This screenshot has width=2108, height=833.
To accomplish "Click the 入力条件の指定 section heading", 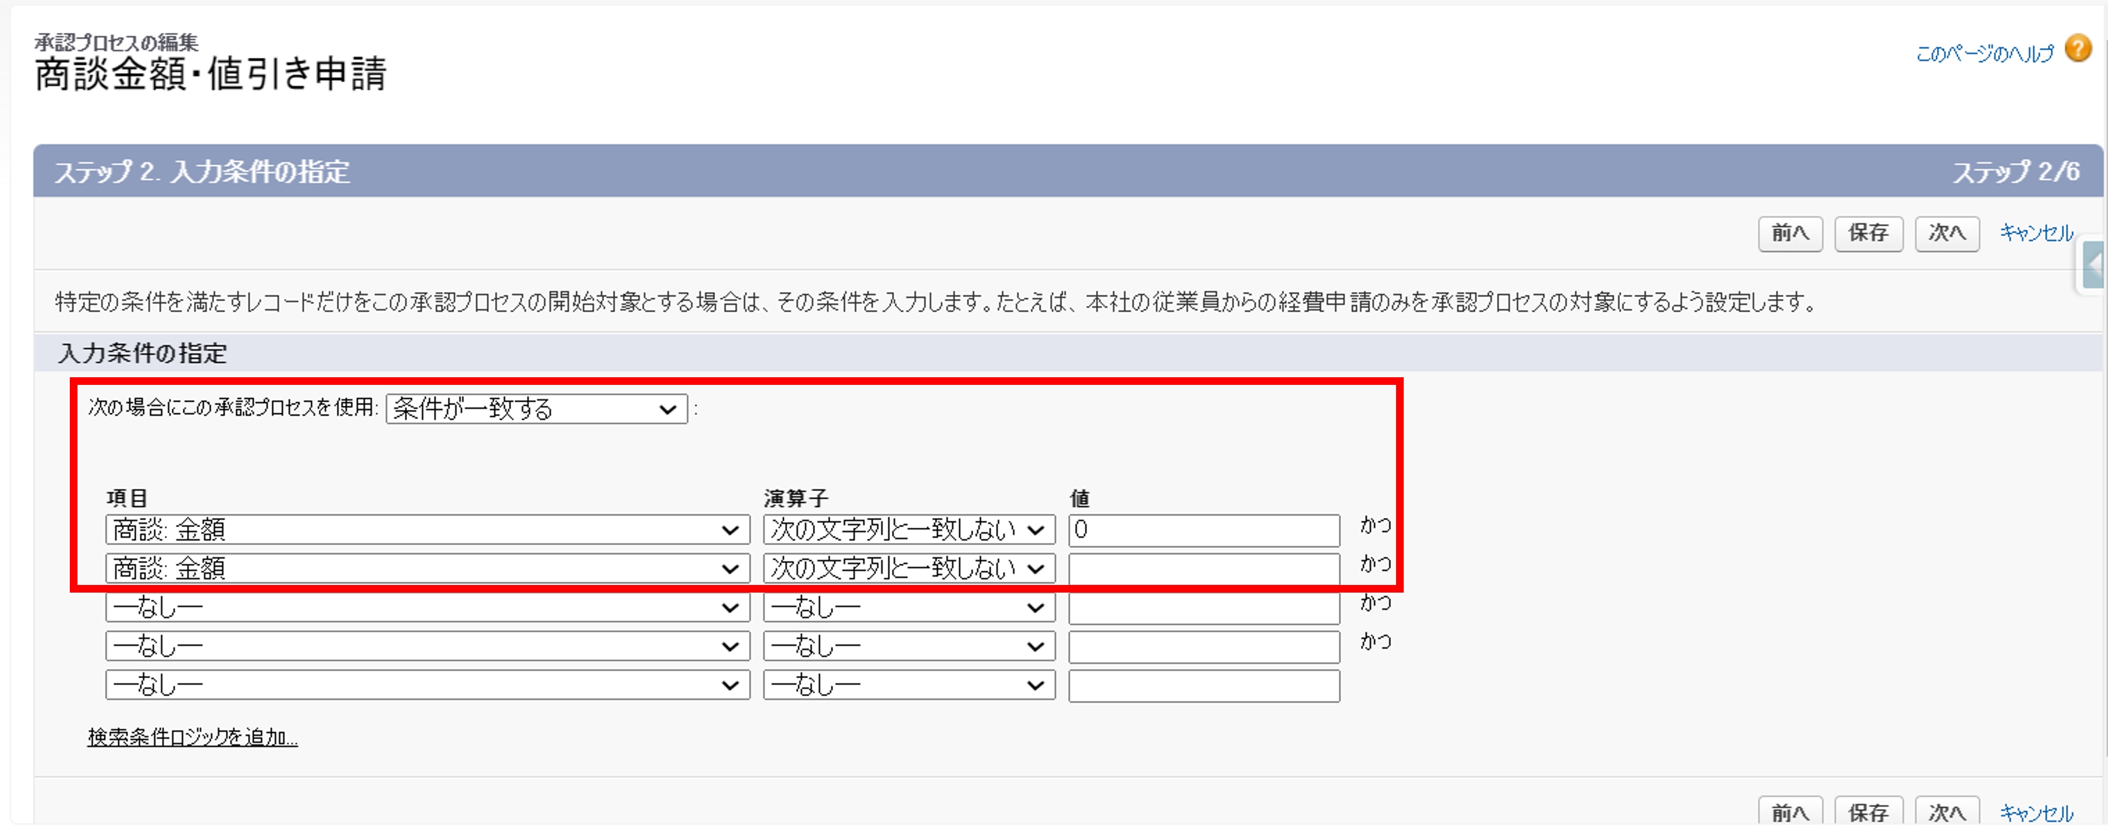I will [x=142, y=353].
